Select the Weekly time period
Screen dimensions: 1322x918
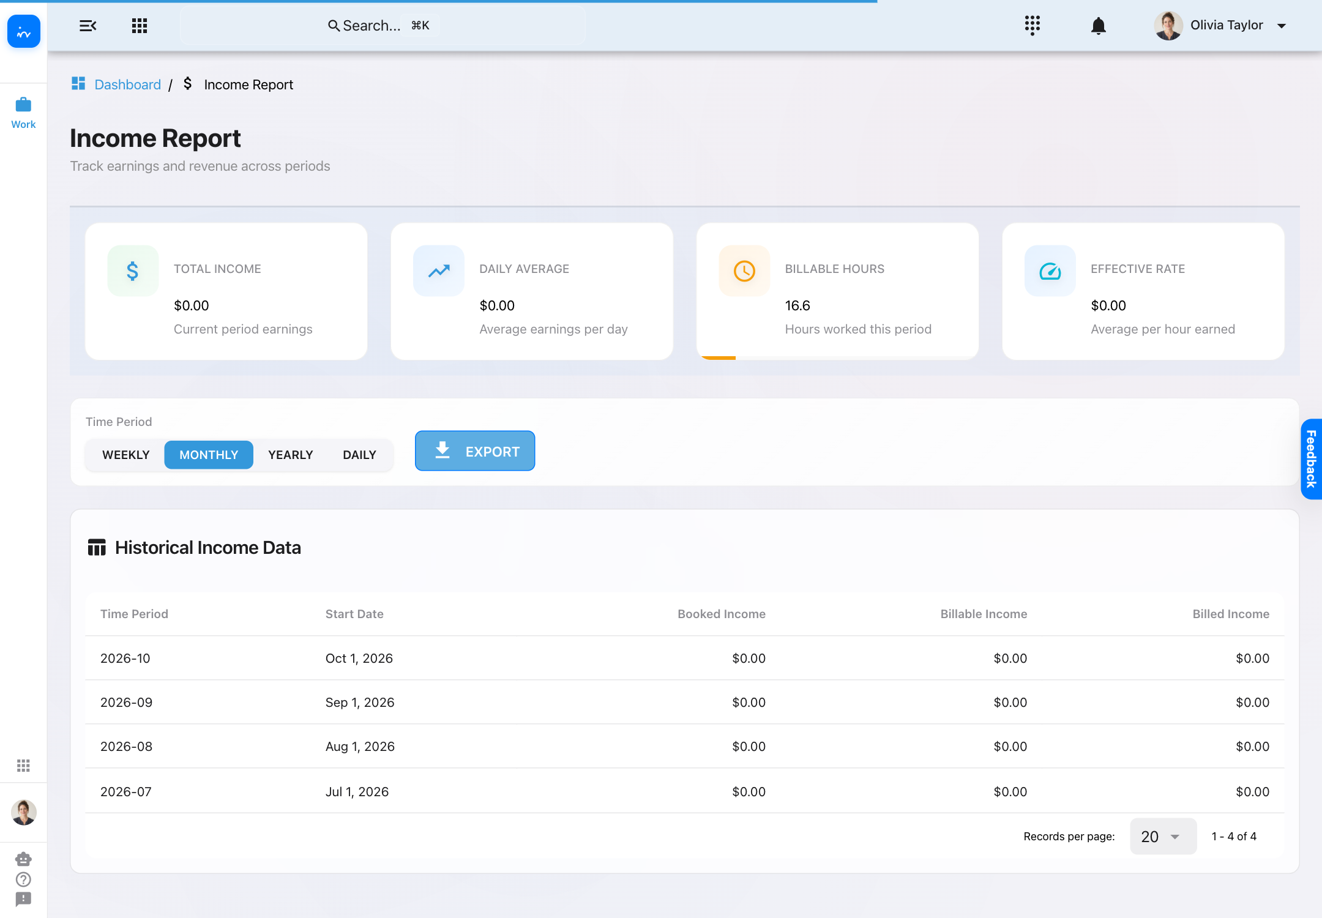coord(126,455)
